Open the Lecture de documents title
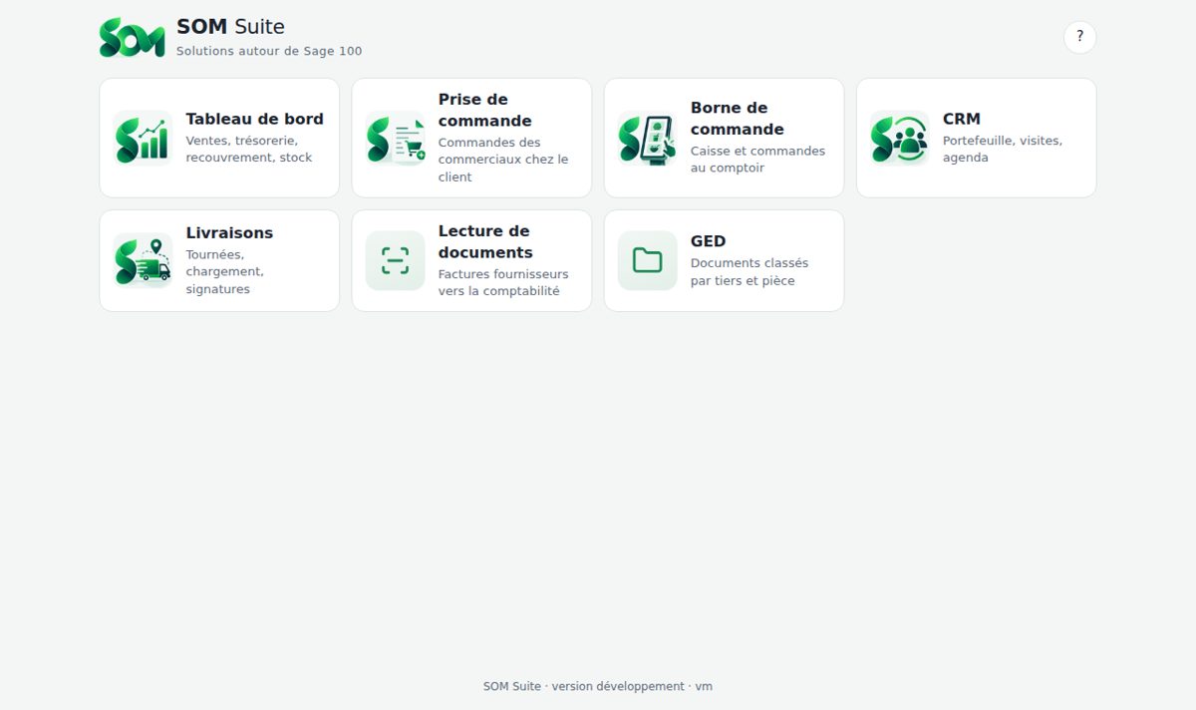 pyautogui.click(x=485, y=241)
